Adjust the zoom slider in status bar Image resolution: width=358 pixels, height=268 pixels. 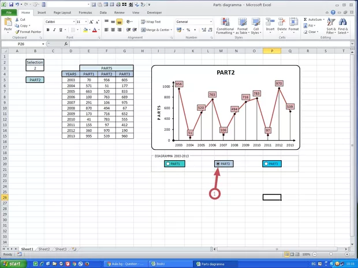(330, 254)
